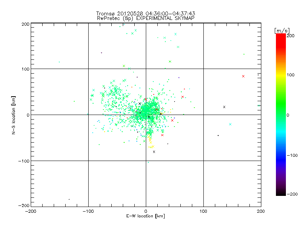Click the x-axis tick label "-200"

(31, 211)
